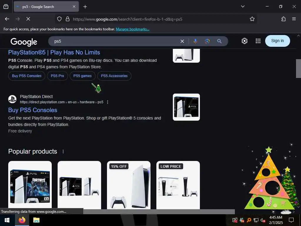The image size is (301, 226).
Task: Click the page vertical scrollbar thumb
Action: [298, 68]
